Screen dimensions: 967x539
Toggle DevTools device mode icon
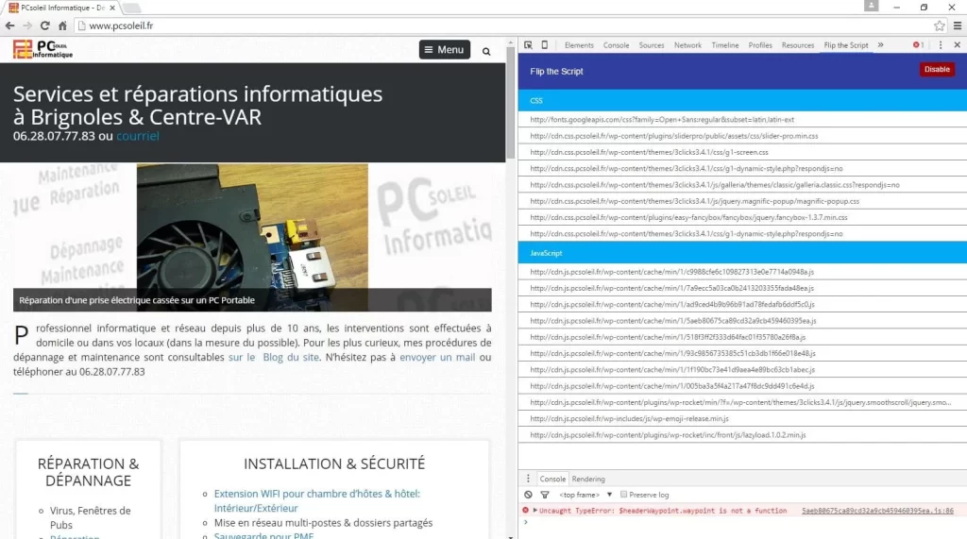pos(545,45)
